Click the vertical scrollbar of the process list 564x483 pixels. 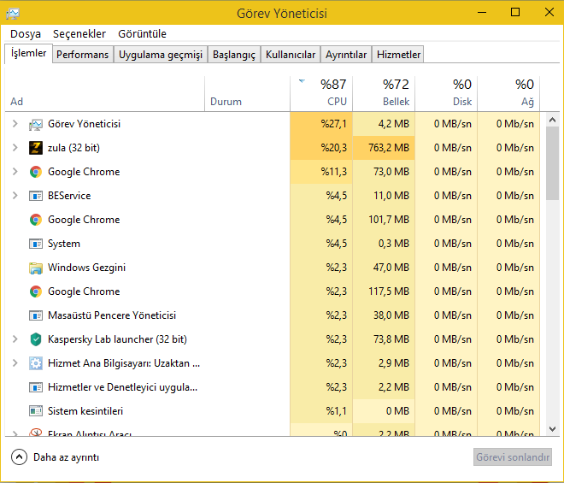tap(553, 162)
